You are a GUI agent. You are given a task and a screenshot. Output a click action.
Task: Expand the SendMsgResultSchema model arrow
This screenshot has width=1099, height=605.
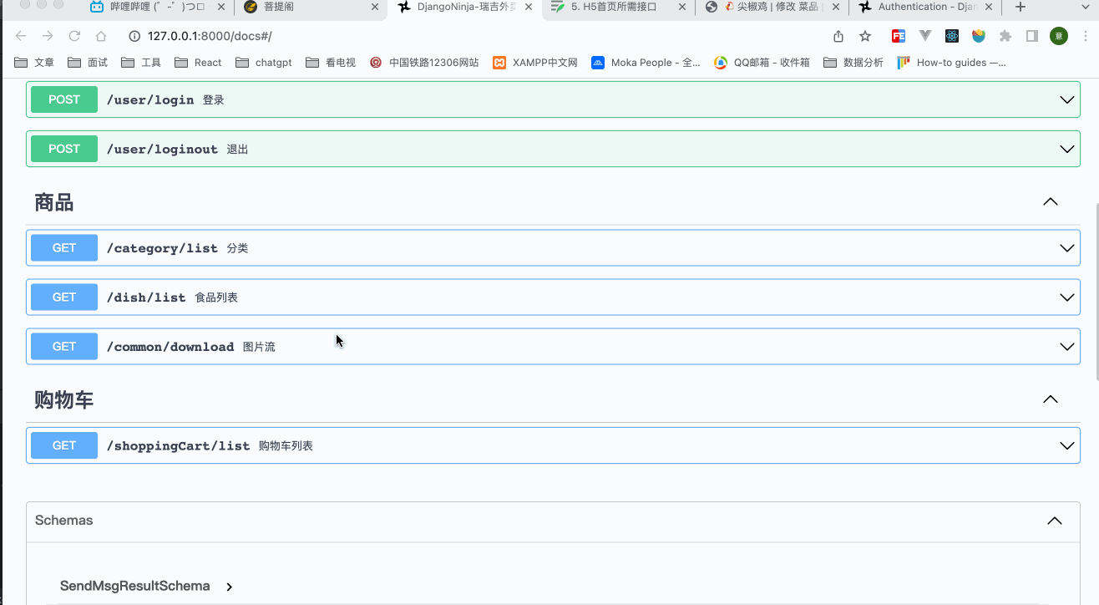pos(230,587)
